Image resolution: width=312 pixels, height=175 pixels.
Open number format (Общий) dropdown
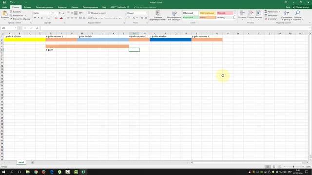(x=146, y=13)
